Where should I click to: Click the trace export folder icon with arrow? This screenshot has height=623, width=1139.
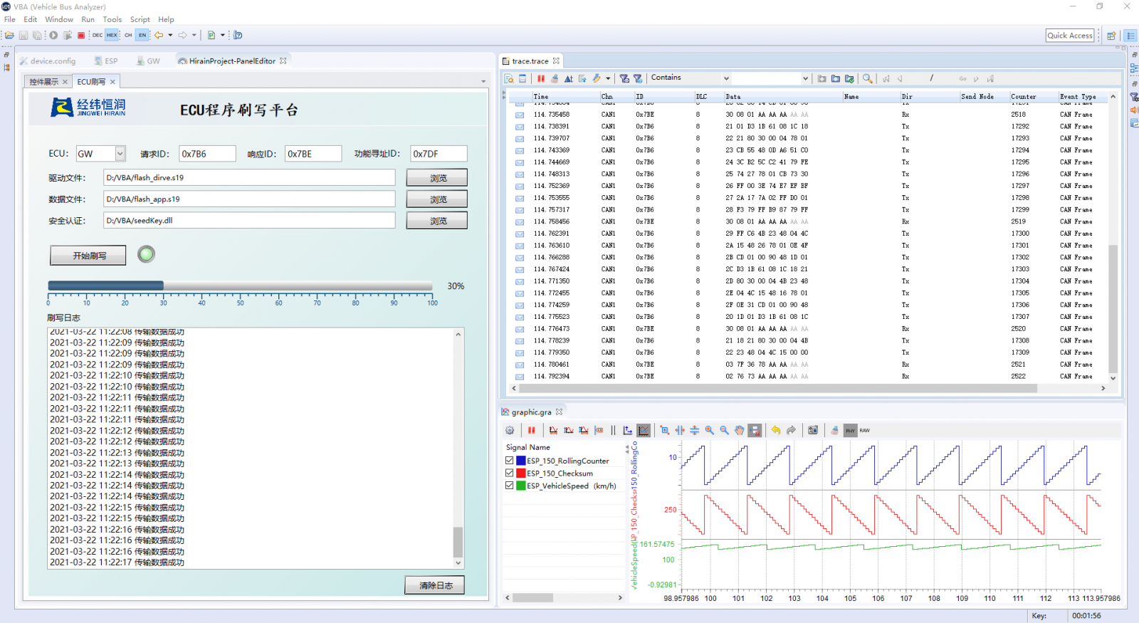click(x=836, y=78)
